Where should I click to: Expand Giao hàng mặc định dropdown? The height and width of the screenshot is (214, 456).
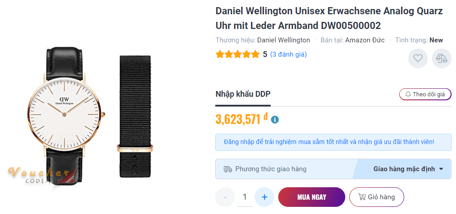(x=404, y=169)
